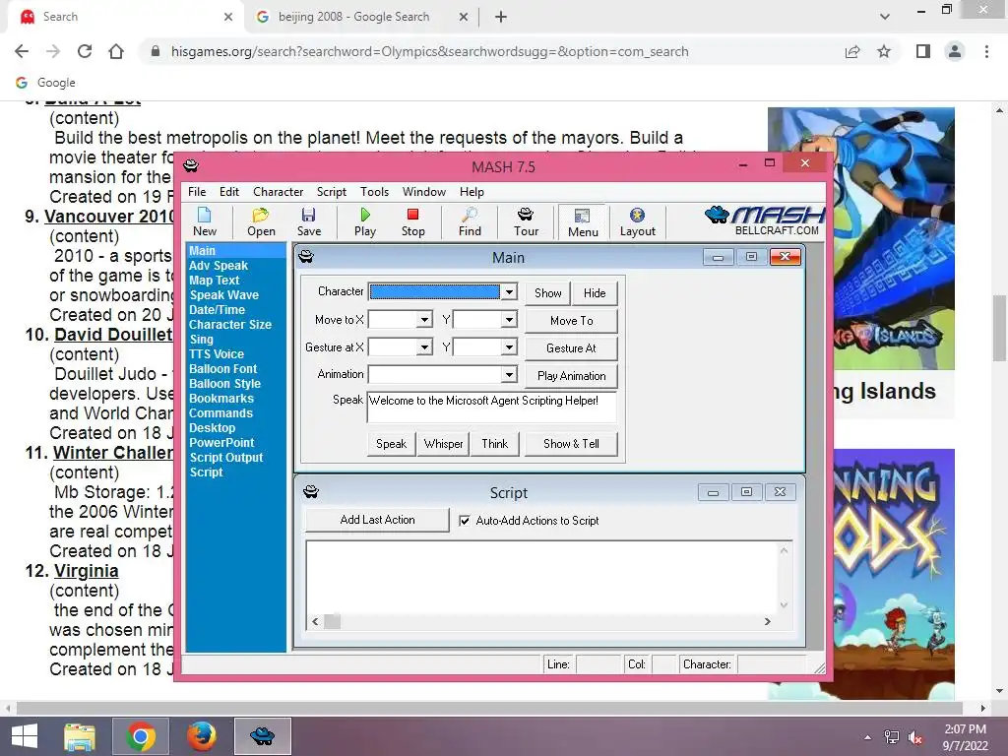Viewport: 1008px width, 756px height.
Task: Open Chrome side panel icon
Action: (923, 51)
